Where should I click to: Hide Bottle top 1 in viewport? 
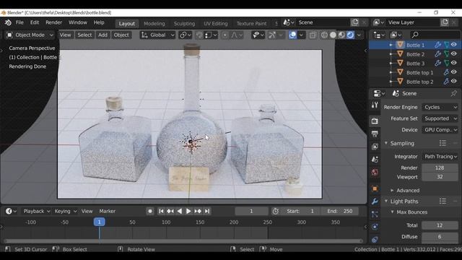point(454,72)
